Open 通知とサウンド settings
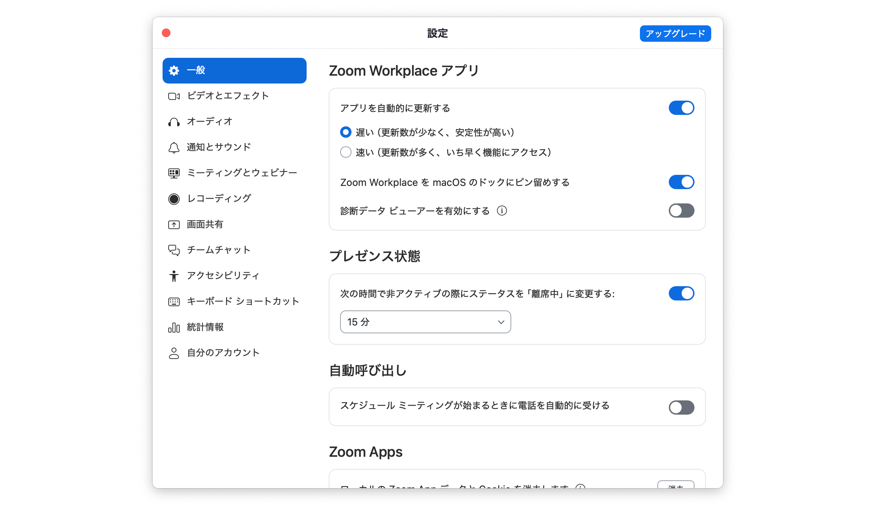This screenshot has height=506, width=877. (235, 147)
